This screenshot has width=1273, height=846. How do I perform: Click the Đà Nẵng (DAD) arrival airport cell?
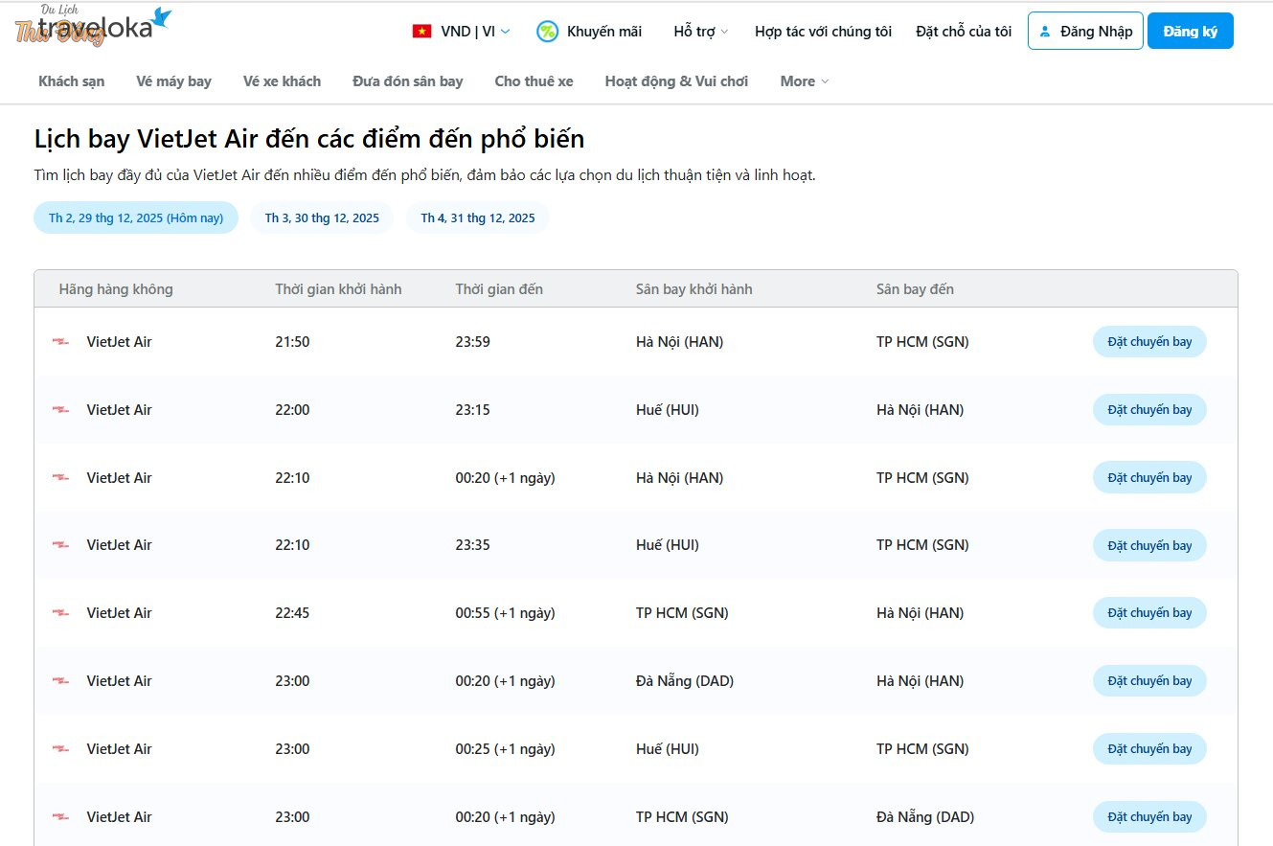tap(925, 817)
